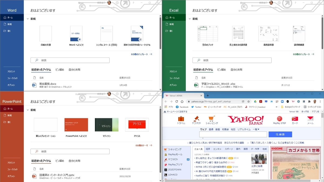324x182 pixels.
Task: Click the xlsx file icon for 学習ファイル2021_Win10
Action: [x=196, y=85]
